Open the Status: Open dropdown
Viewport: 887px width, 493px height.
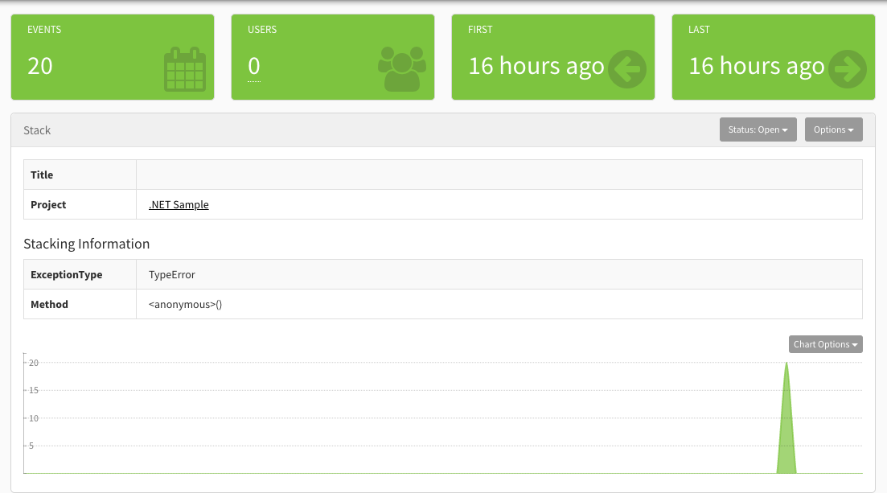point(758,129)
